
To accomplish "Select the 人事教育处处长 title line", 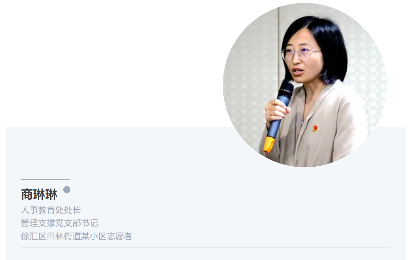I will (51, 210).
